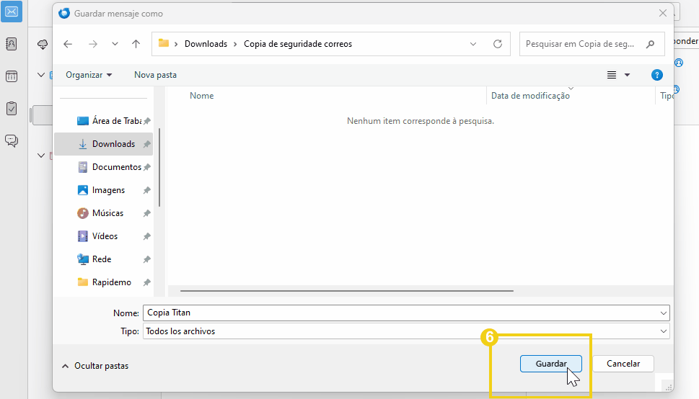This screenshot has width=699, height=399.
Task: Select the Imagens folder in sidebar
Action: pos(108,190)
